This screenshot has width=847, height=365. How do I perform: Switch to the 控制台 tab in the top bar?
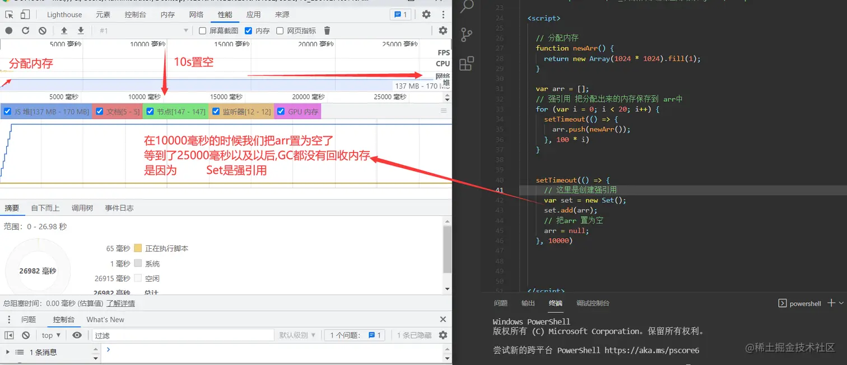click(x=136, y=15)
